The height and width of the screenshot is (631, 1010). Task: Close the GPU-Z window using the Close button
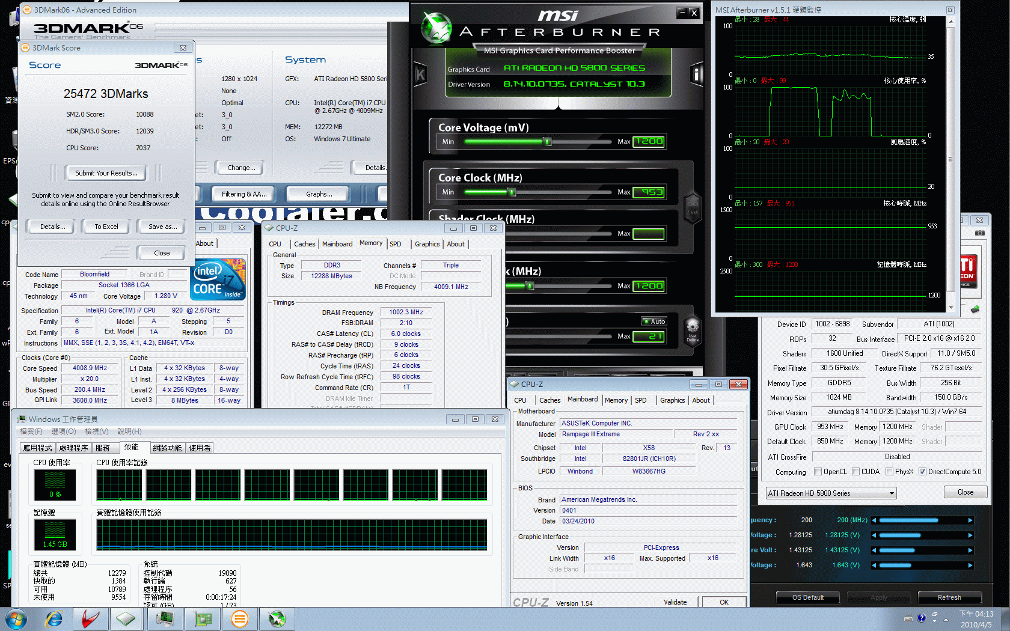click(966, 492)
